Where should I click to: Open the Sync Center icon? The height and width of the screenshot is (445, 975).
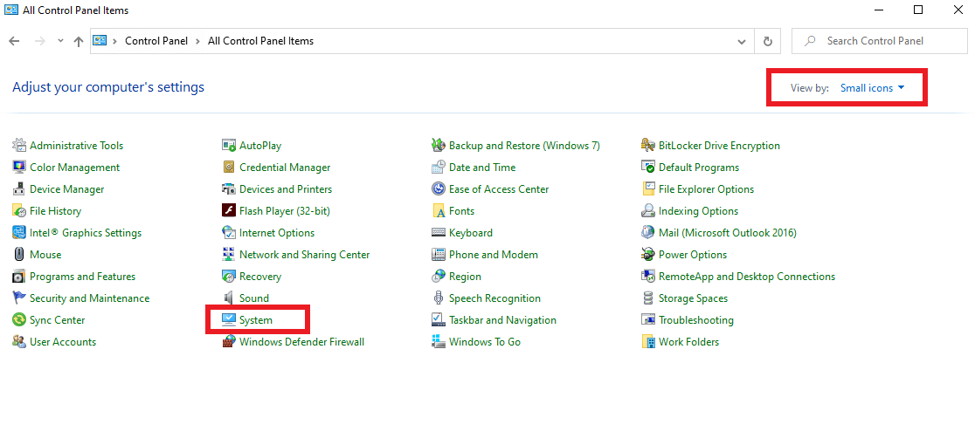point(19,319)
